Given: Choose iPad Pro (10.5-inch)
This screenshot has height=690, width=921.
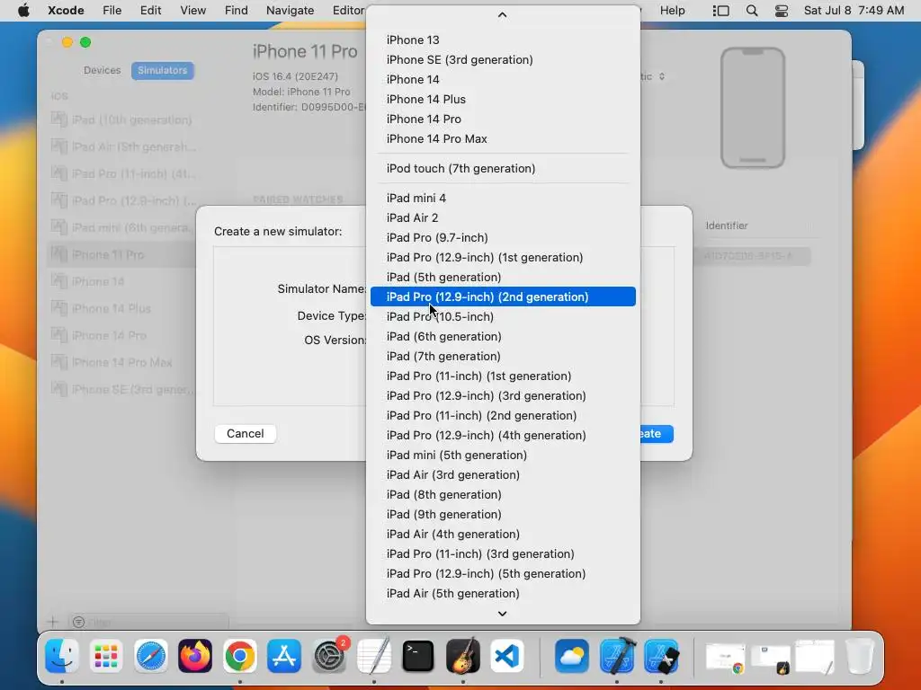Looking at the screenshot, I should coord(503,317).
